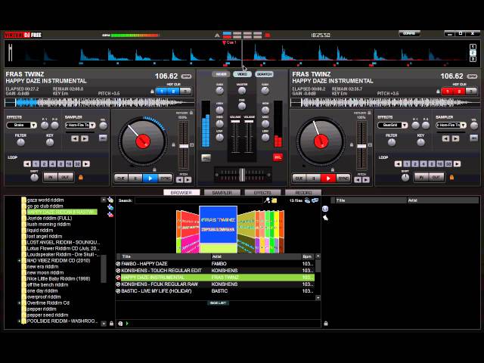Play the right deck

(x=328, y=178)
